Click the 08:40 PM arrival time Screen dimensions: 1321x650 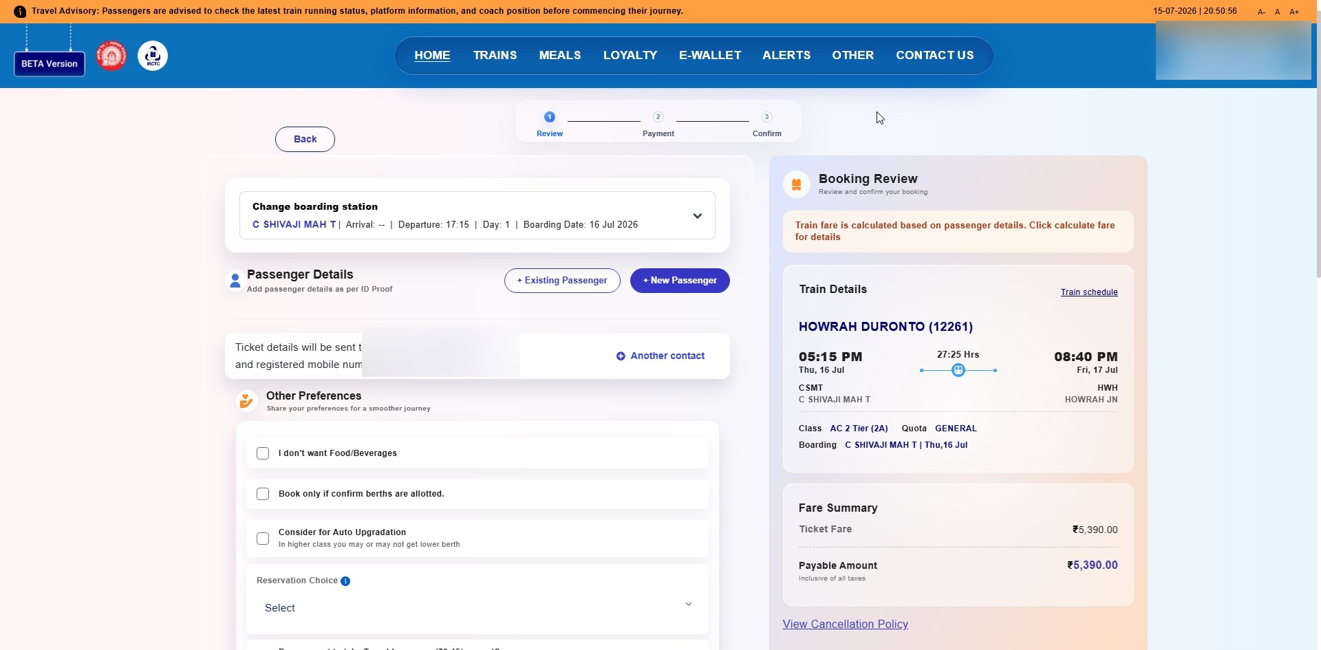[1086, 357]
